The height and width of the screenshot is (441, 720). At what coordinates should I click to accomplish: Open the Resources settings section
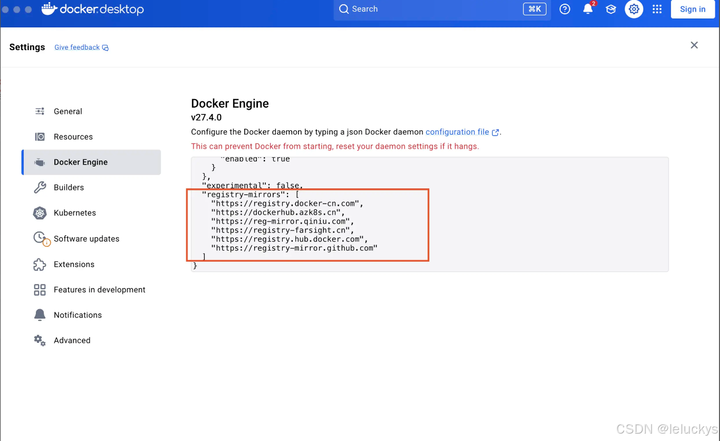pos(91,137)
